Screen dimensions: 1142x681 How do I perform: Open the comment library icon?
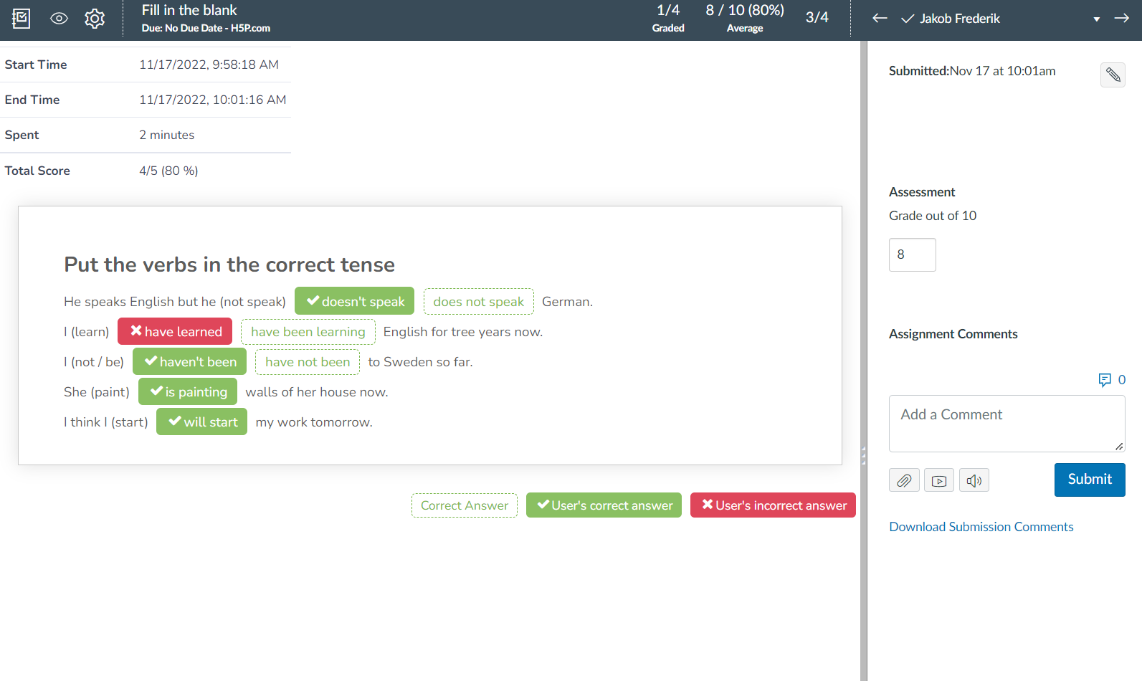click(1112, 380)
